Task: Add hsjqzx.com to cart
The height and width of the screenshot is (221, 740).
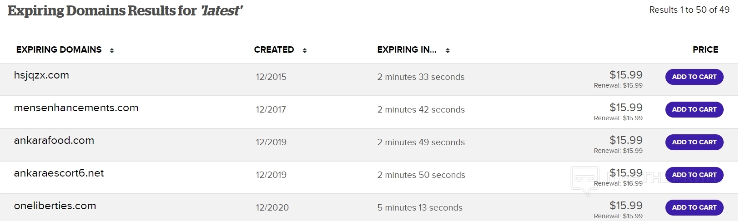Action: click(694, 77)
